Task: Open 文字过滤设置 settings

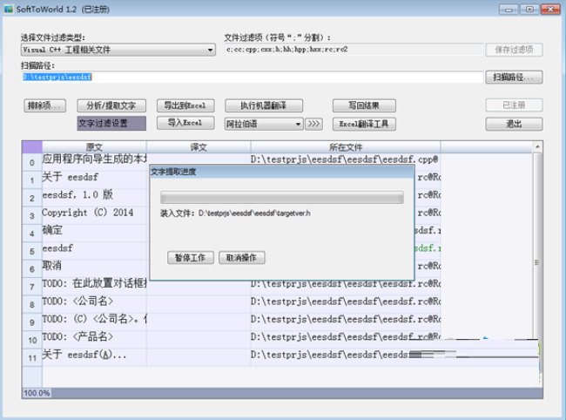Action: (111, 124)
